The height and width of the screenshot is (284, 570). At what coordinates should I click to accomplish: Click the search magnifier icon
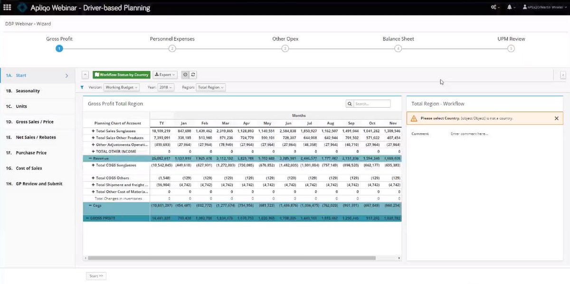pos(350,103)
